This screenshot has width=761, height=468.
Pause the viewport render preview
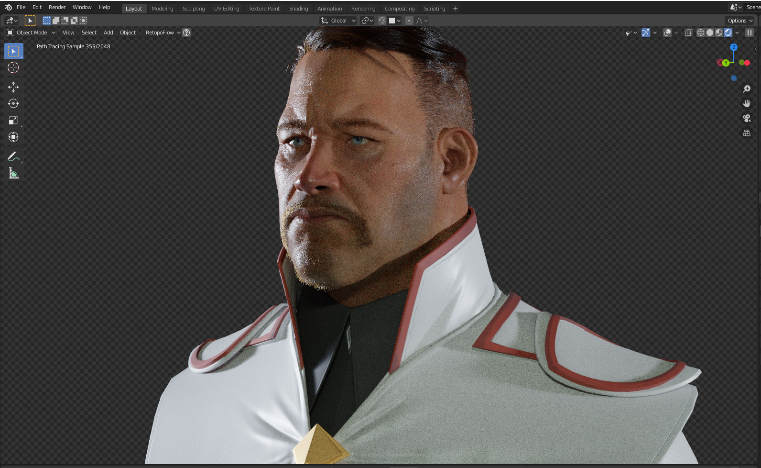[x=750, y=33]
